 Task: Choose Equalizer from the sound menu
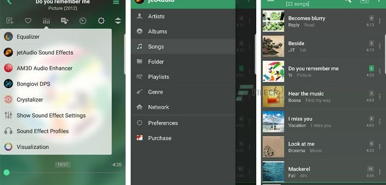pos(55,36)
